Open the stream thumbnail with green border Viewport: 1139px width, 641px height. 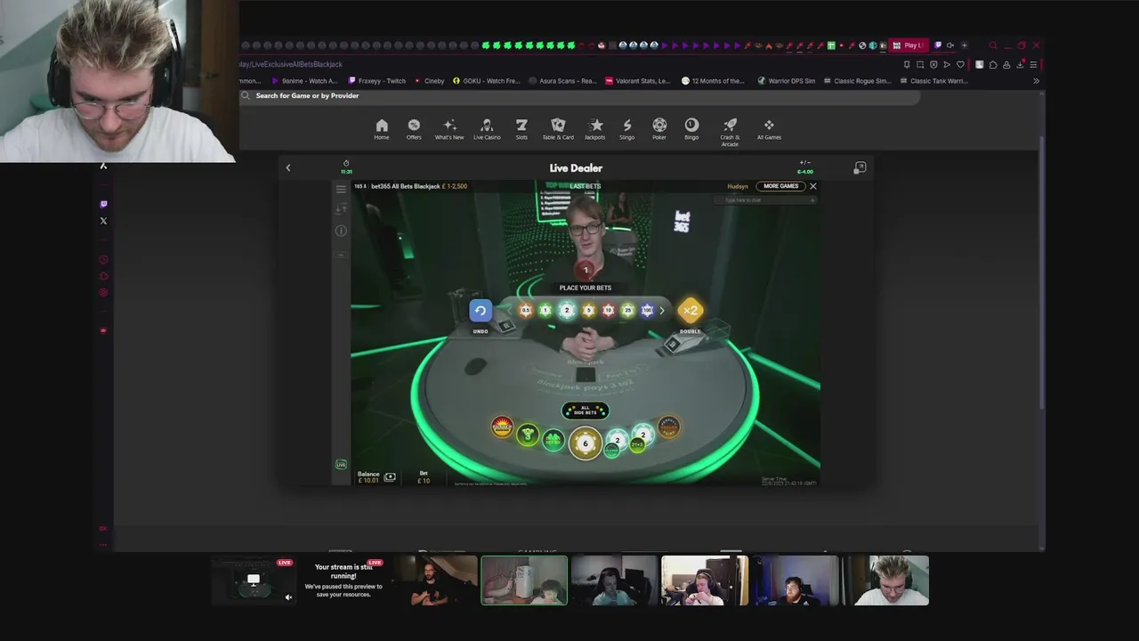pyautogui.click(x=524, y=580)
